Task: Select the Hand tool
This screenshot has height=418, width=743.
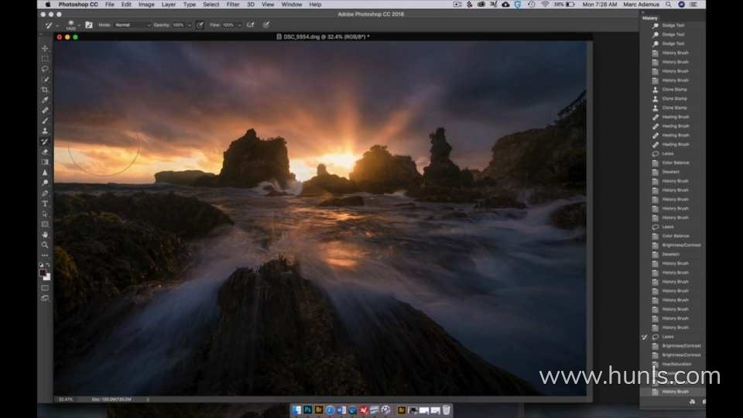Action: (x=45, y=235)
